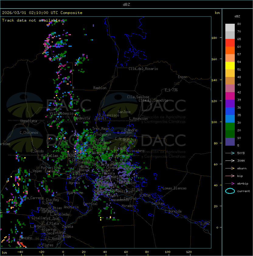Click the 'Clla.SanJose' map label
This screenshot has width=253, height=256.
tap(138, 97)
